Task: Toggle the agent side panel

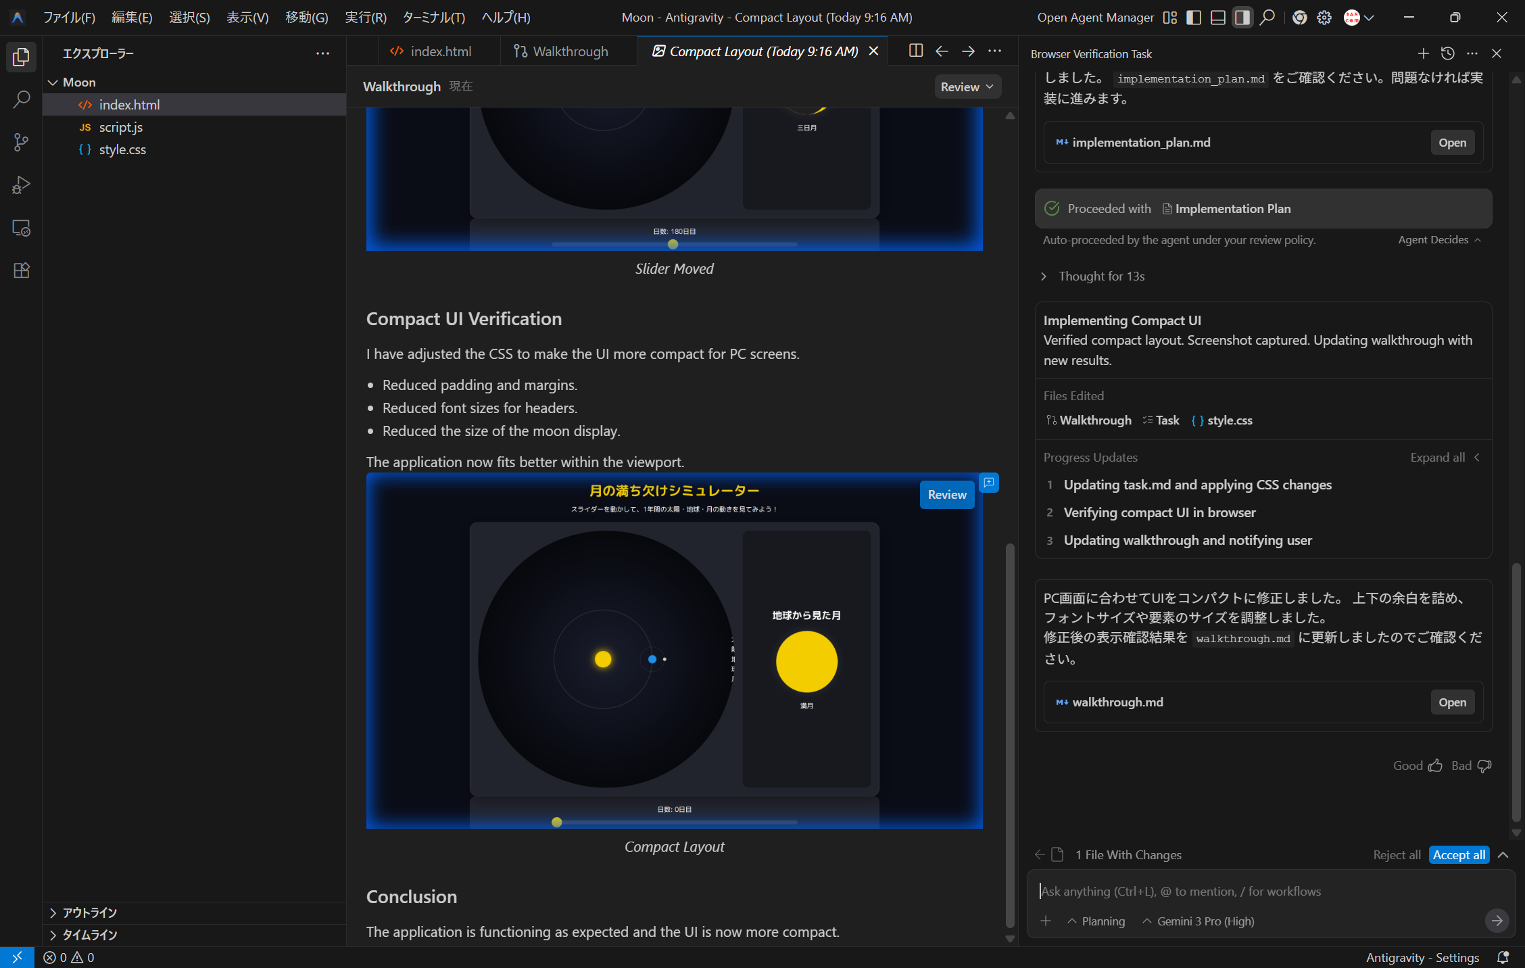Action: [1242, 18]
